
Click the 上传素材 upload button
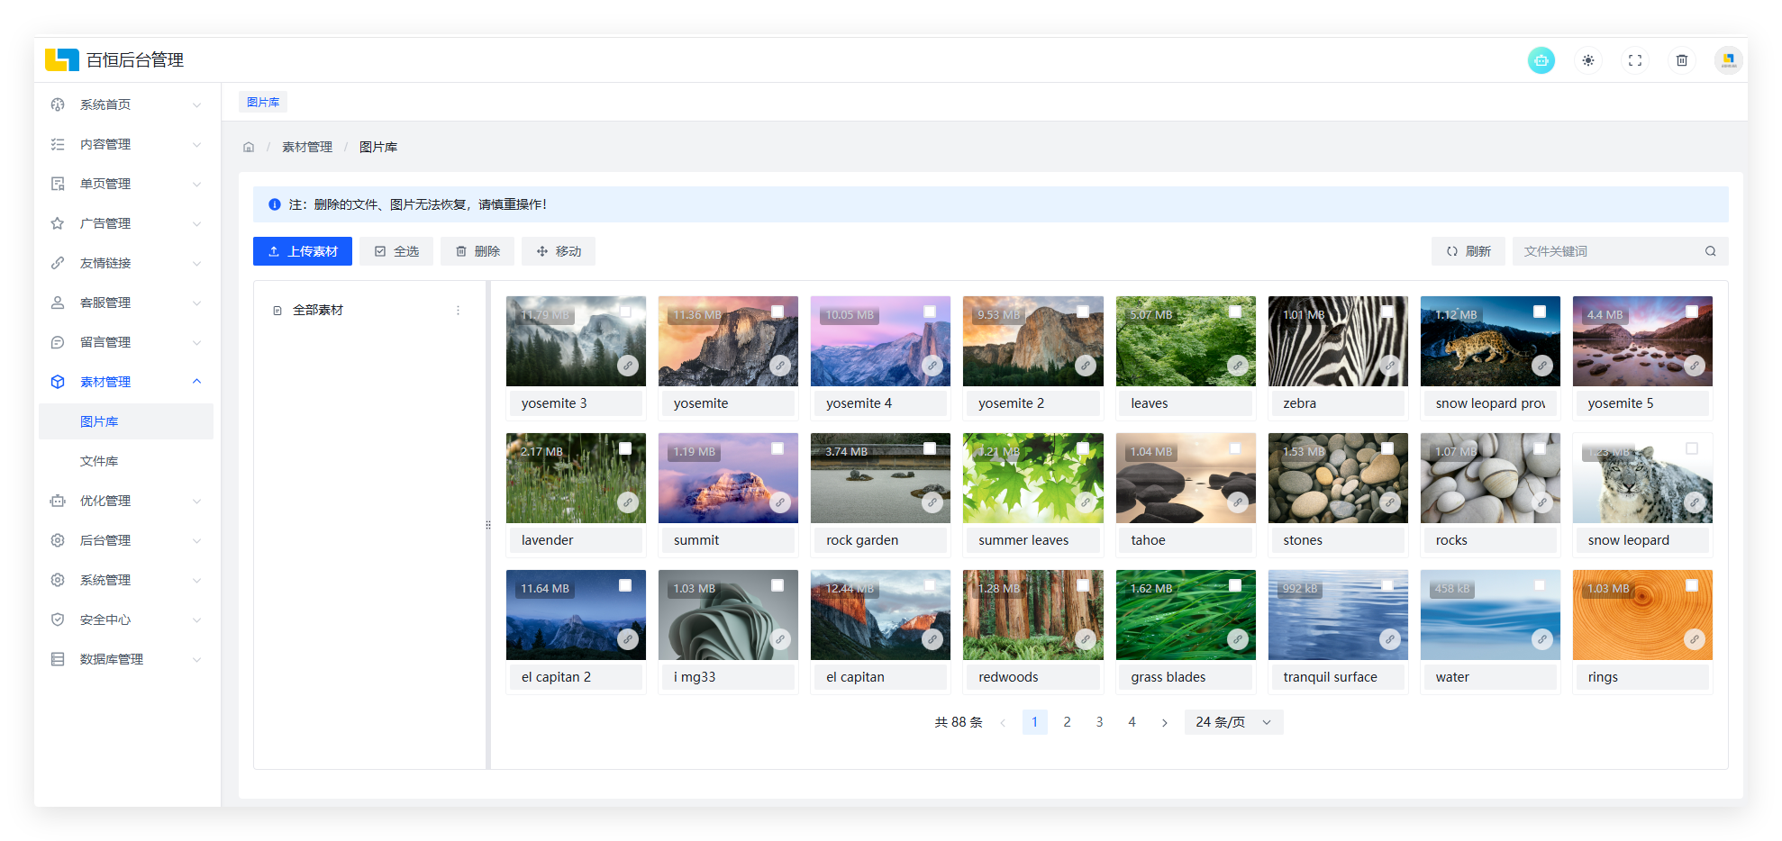pyautogui.click(x=302, y=251)
